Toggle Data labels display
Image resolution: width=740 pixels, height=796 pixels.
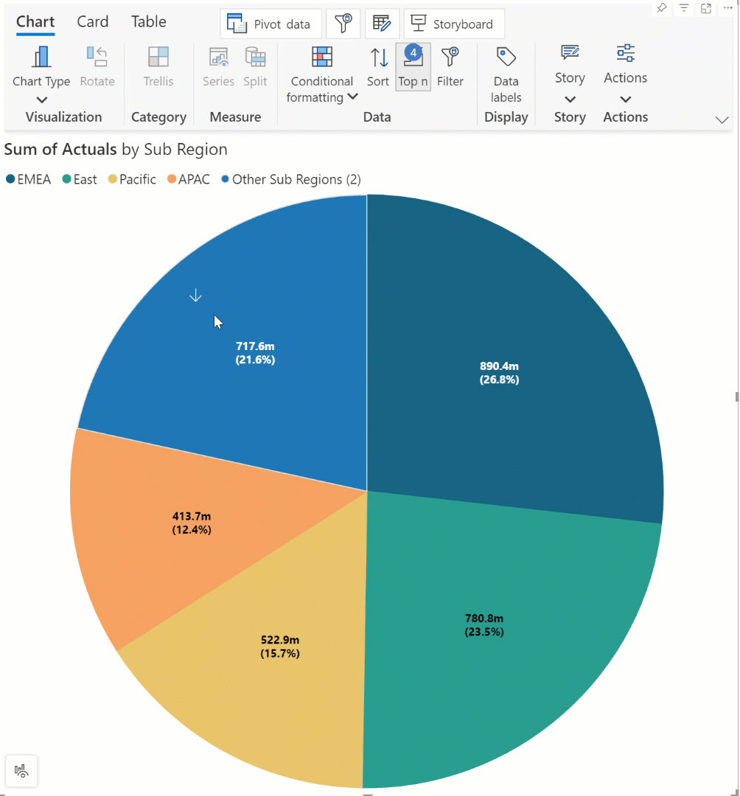pyautogui.click(x=506, y=74)
